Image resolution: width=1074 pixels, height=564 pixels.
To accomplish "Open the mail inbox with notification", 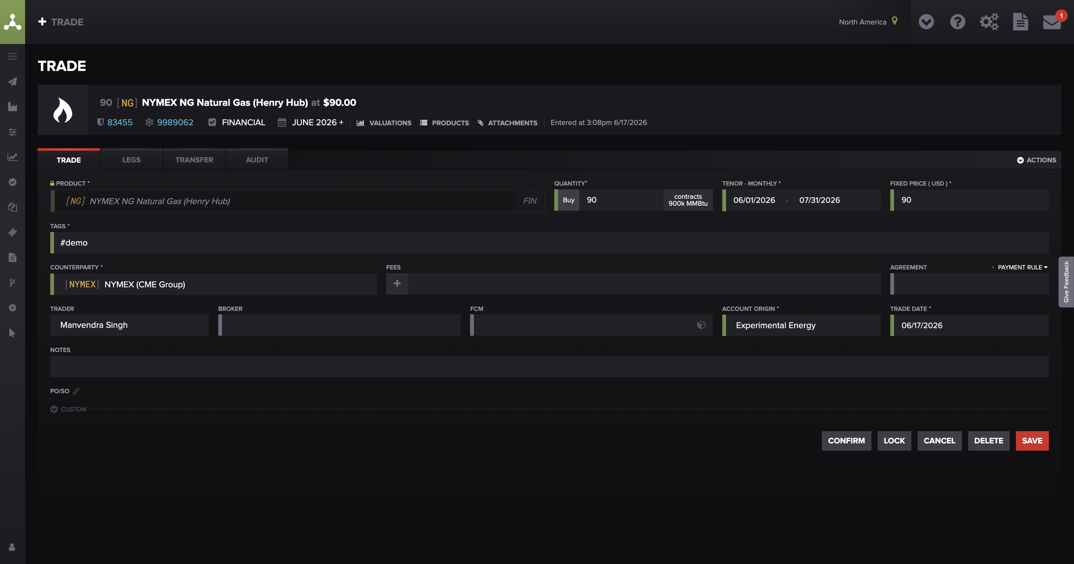I will point(1052,21).
